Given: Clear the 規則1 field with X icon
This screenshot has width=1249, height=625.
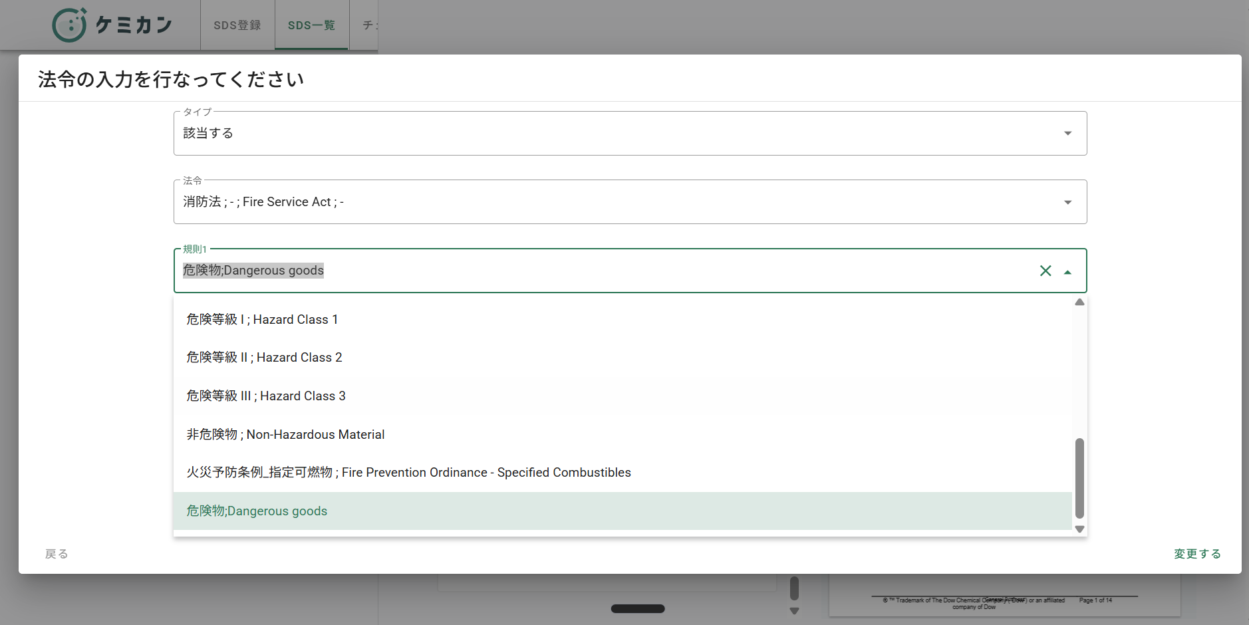Looking at the screenshot, I should (x=1045, y=271).
